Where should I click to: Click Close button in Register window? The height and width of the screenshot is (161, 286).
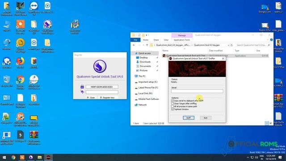tap(91, 97)
